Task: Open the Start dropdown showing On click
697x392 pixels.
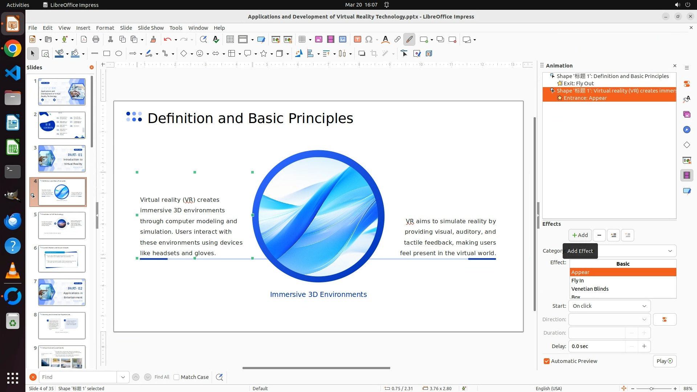Action: click(610, 306)
